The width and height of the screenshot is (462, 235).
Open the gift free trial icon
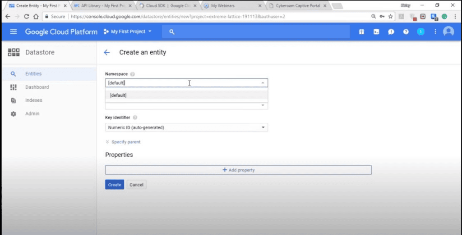tap(361, 32)
